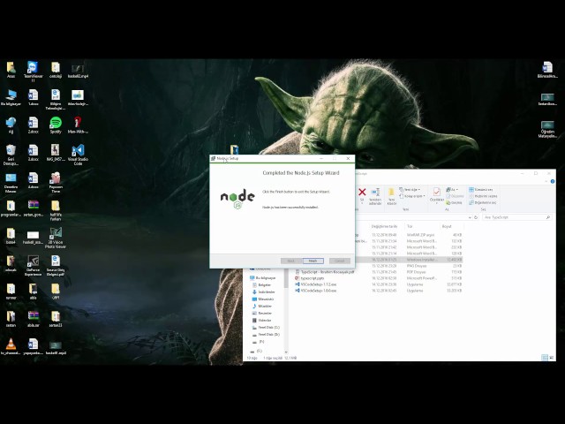Image resolution: width=565 pixels, height=424 pixels.
Task: Sort by Değiştirme tarihi column header
Action: (385, 226)
